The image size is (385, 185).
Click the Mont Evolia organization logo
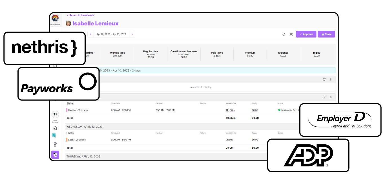pos(55,18)
